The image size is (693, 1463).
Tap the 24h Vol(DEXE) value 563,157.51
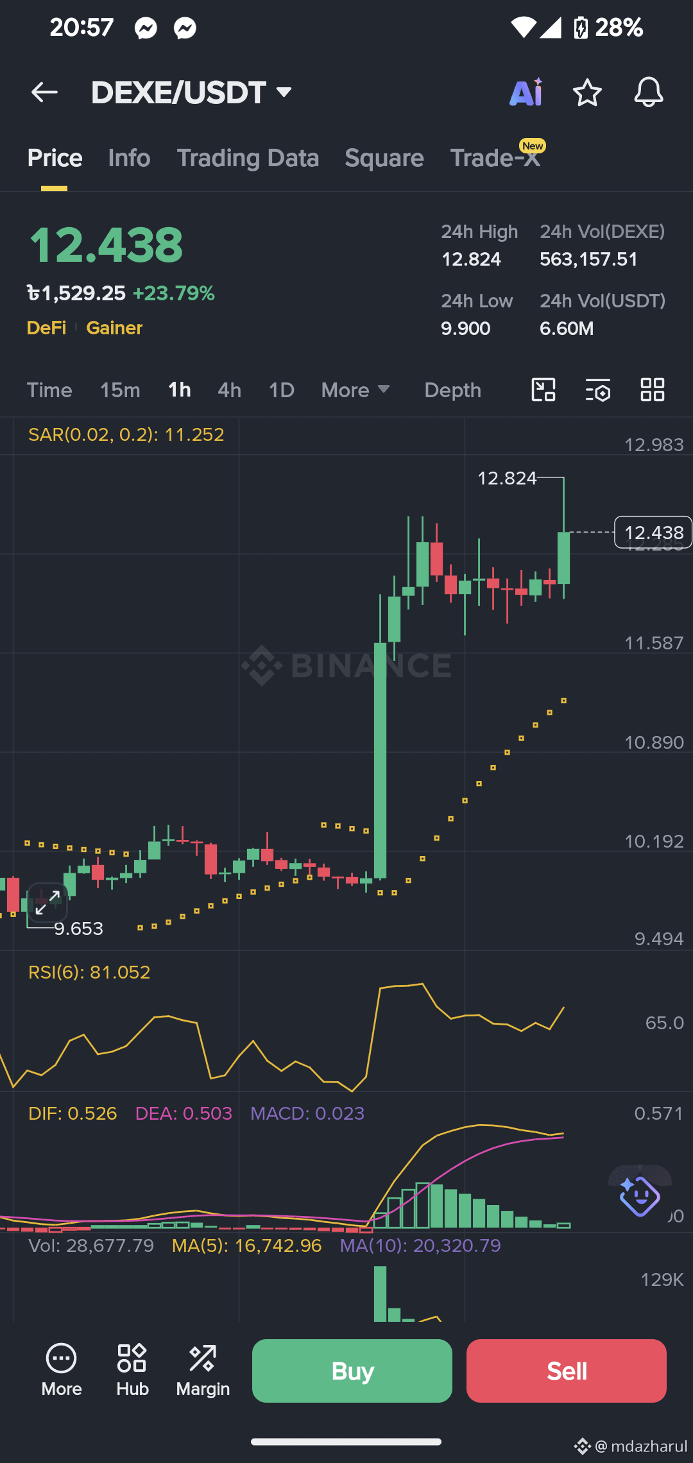[588, 259]
